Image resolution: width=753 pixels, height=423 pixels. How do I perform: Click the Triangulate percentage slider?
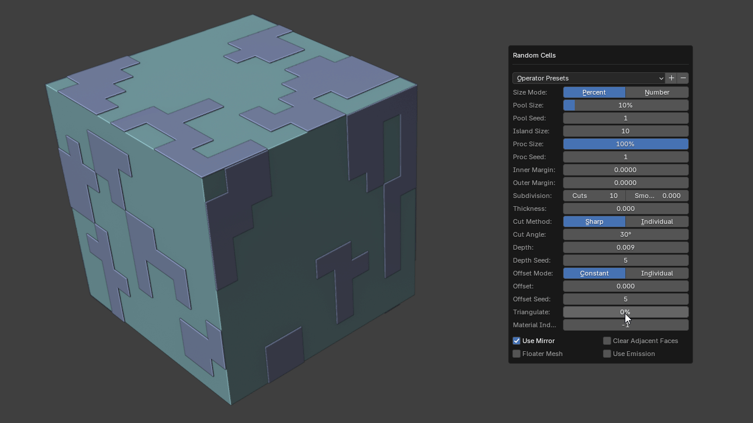625,312
